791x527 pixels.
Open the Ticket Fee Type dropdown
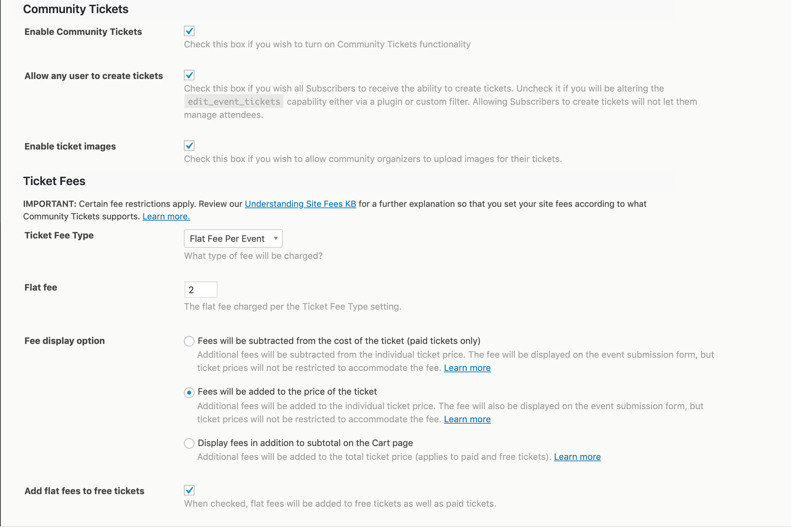click(233, 238)
